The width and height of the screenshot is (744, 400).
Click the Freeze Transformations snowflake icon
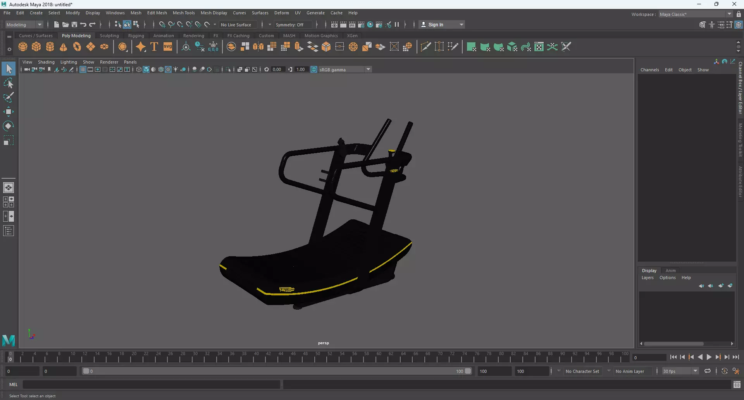point(213,47)
